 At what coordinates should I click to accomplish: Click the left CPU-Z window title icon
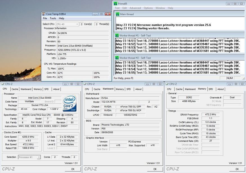pyautogui.click(x=3, y=84)
